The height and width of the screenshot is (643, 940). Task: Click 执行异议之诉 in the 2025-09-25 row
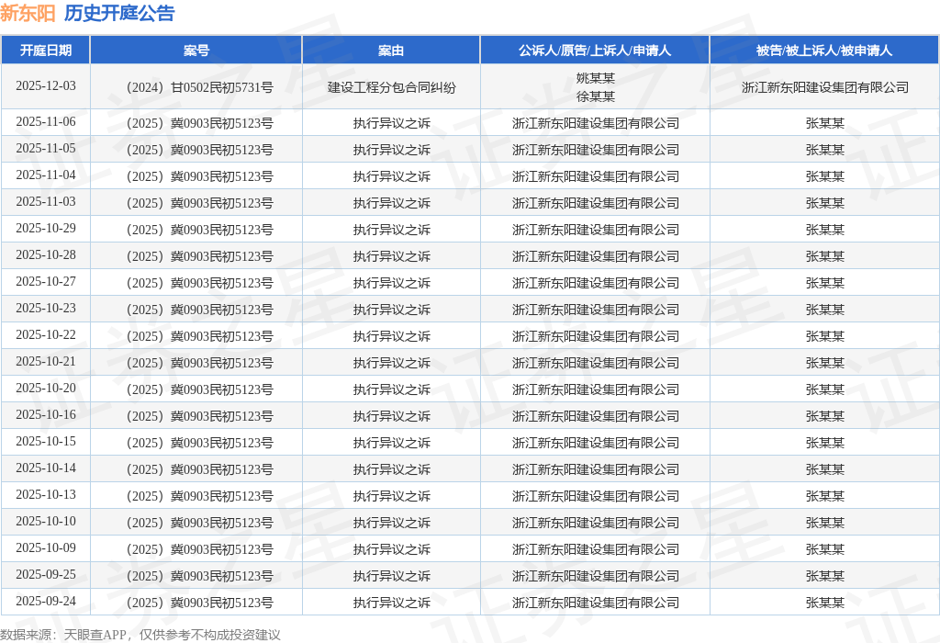[x=391, y=576]
